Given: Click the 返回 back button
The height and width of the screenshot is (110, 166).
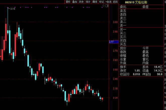Looking at the screenshot, I should point(115,2).
